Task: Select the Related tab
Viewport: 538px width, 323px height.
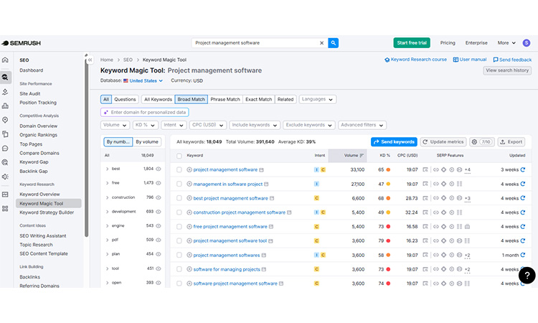Action: point(285,99)
